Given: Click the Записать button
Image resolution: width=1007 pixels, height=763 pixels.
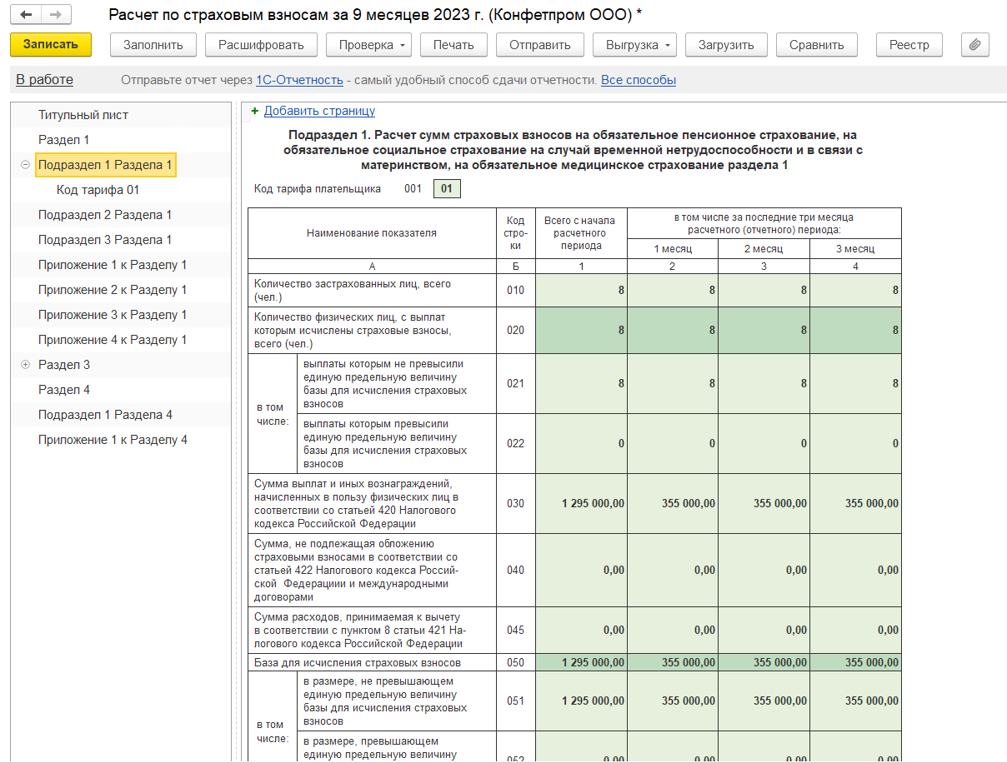Looking at the screenshot, I should click(x=51, y=45).
